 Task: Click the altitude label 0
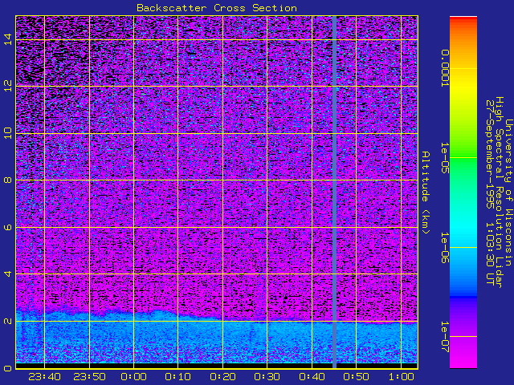click(8, 368)
